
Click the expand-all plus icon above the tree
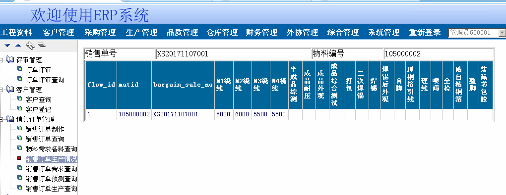click(x=30, y=46)
